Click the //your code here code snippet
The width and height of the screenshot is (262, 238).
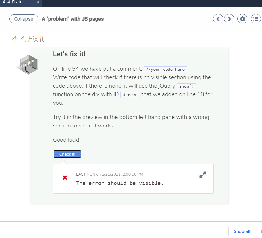pyautogui.click(x=165, y=69)
